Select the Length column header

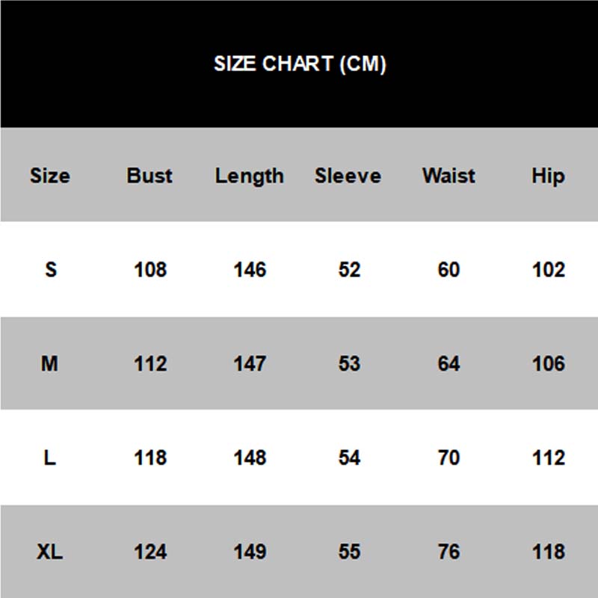pyautogui.click(x=249, y=176)
